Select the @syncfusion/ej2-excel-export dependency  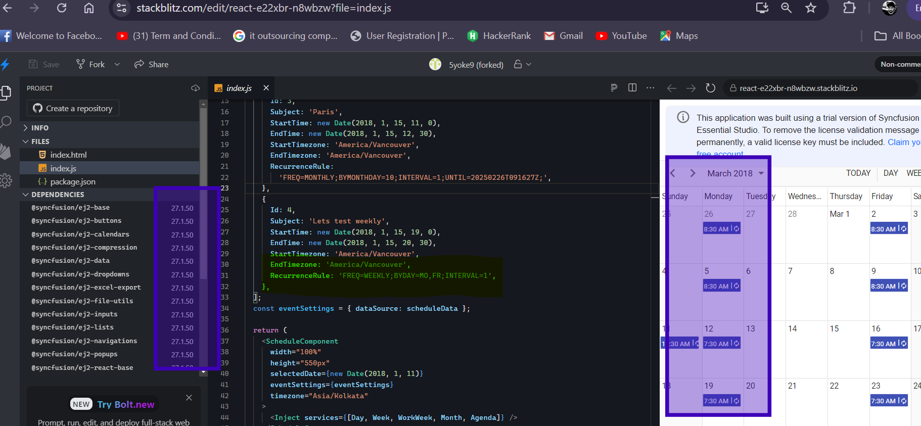(86, 288)
